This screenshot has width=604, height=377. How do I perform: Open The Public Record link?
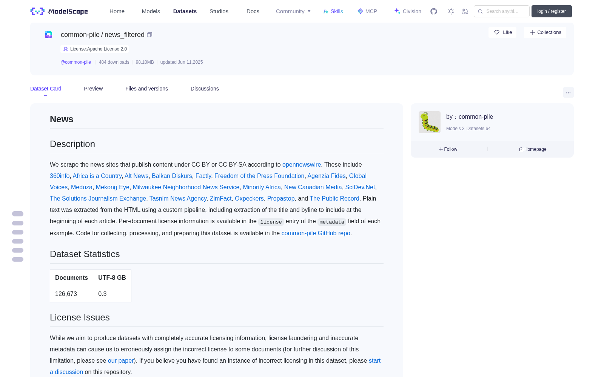[334, 199]
